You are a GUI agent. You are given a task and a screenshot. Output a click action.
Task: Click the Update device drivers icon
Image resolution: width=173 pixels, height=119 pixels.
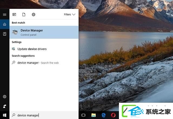14,49
